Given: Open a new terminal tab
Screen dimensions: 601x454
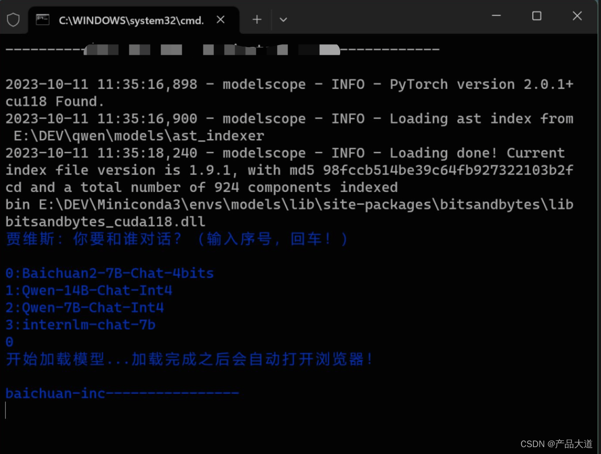Looking at the screenshot, I should pos(257,20).
